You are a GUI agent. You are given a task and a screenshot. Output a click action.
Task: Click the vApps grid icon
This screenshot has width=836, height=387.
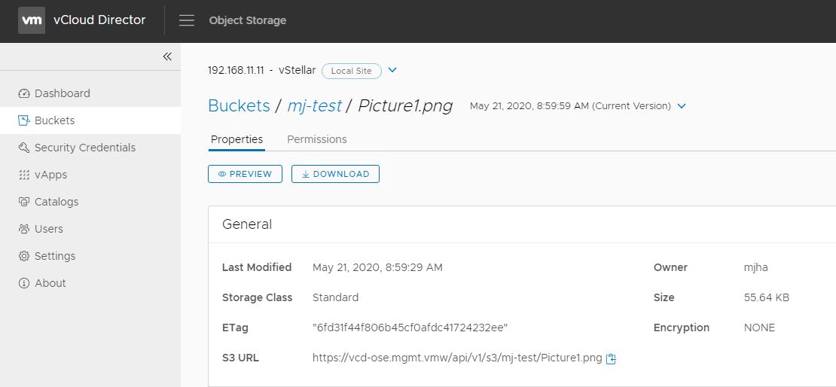[x=24, y=175]
